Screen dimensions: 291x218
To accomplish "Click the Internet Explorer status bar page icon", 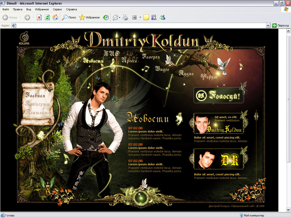I will click(3, 215).
